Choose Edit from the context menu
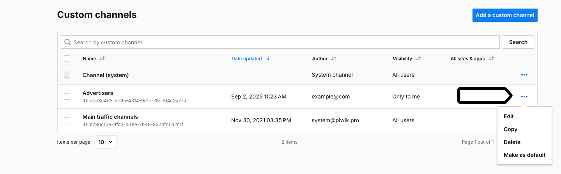Screen dimensions: 561x174 click(x=509, y=116)
